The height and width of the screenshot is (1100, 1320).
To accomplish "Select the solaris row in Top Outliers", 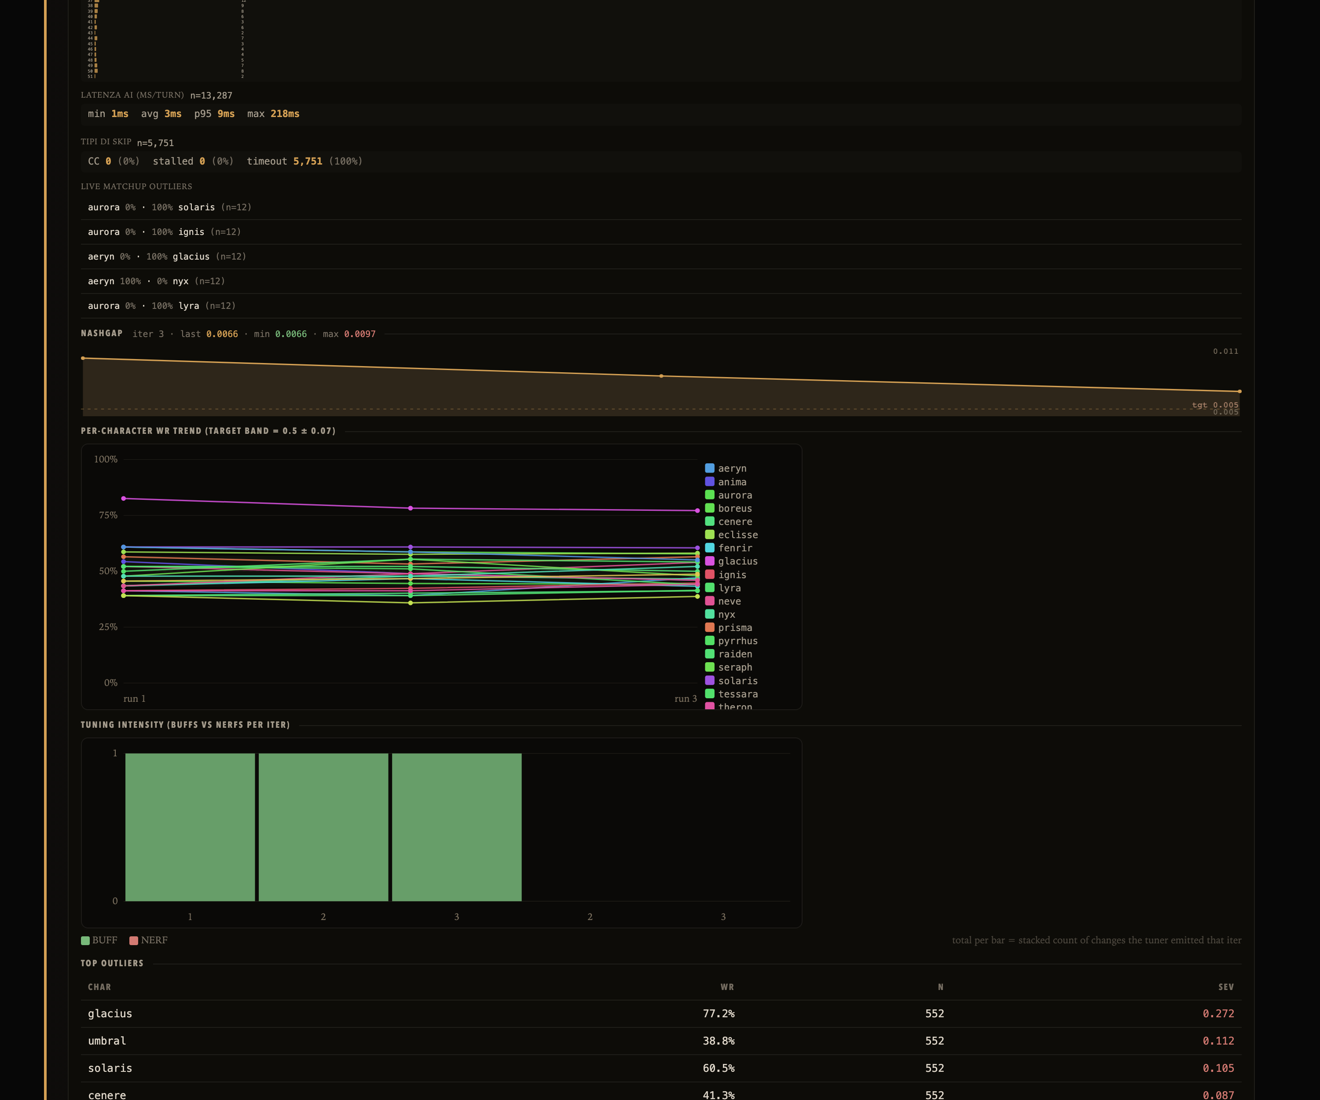I will coord(661,1068).
